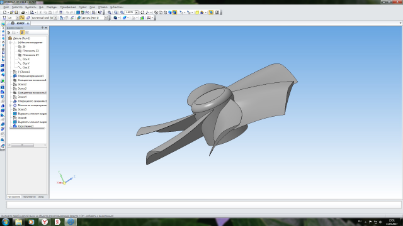This screenshot has width=403, height=226.
Task: Open Yandex browser from taskbar
Action: point(45,222)
